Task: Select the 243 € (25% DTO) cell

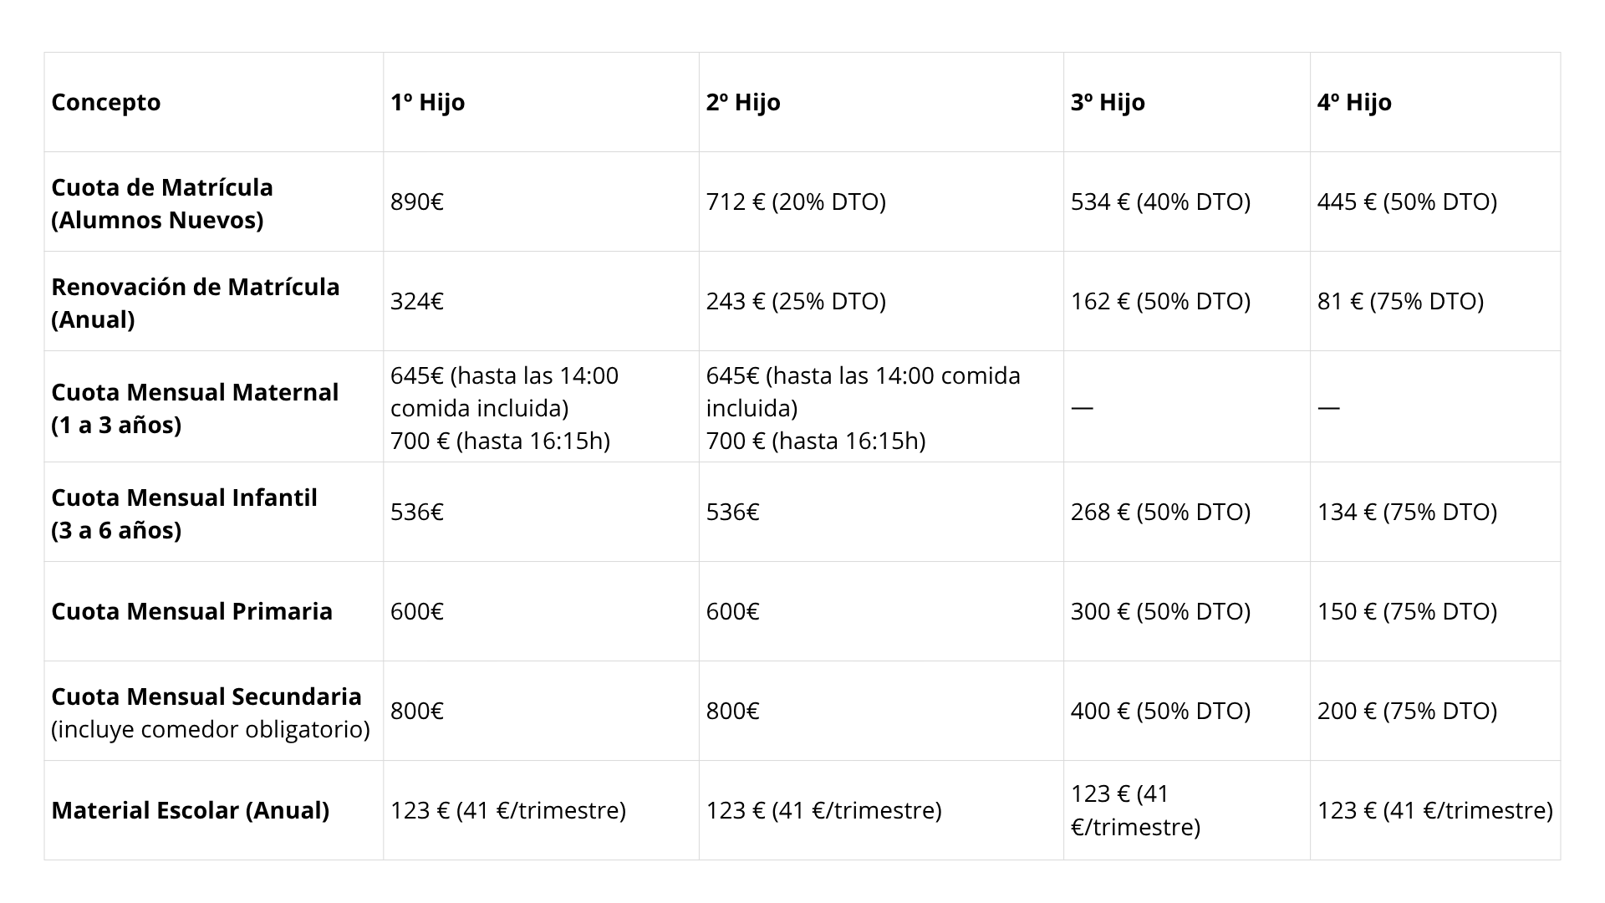Action: [x=796, y=301]
